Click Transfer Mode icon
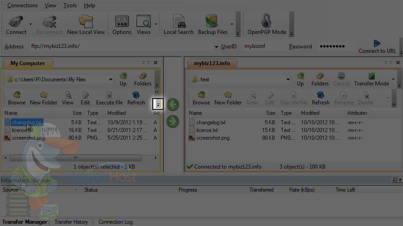Screen dimensions: 403x226 371,80
